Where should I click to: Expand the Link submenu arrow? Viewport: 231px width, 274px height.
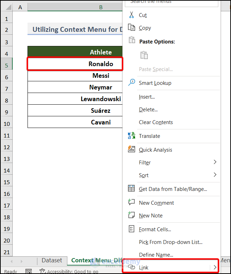(x=215, y=268)
